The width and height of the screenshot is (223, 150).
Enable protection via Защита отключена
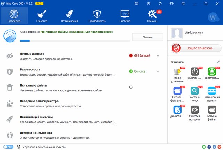tap(197, 48)
